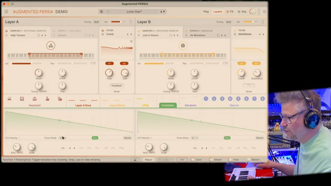Open Function 2 Draw Mode dropdown
Screen dimensions: 331x186
194,138
